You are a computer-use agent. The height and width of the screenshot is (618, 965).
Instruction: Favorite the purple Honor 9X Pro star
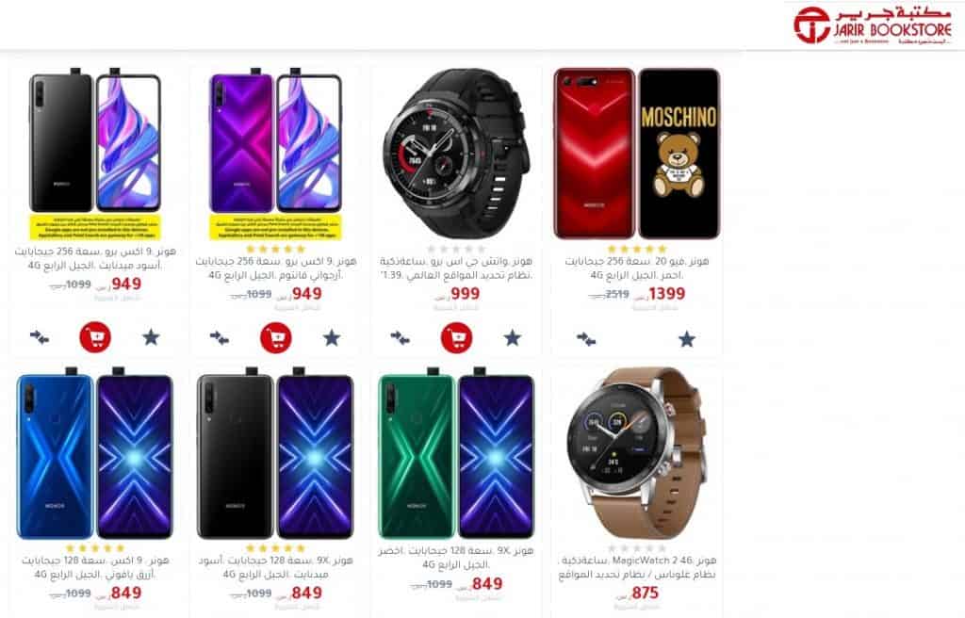(332, 337)
